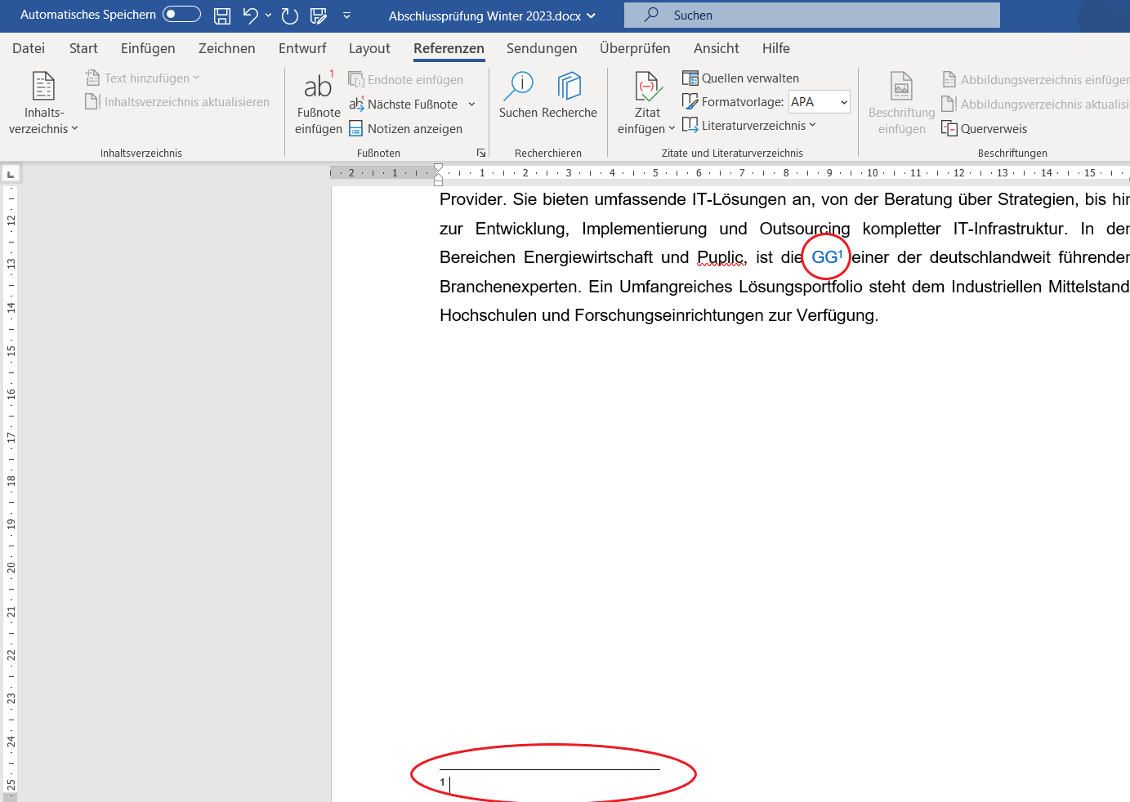The width and height of the screenshot is (1130, 802).
Task: Click Zitat einfügen citation icon
Action: pos(647,87)
